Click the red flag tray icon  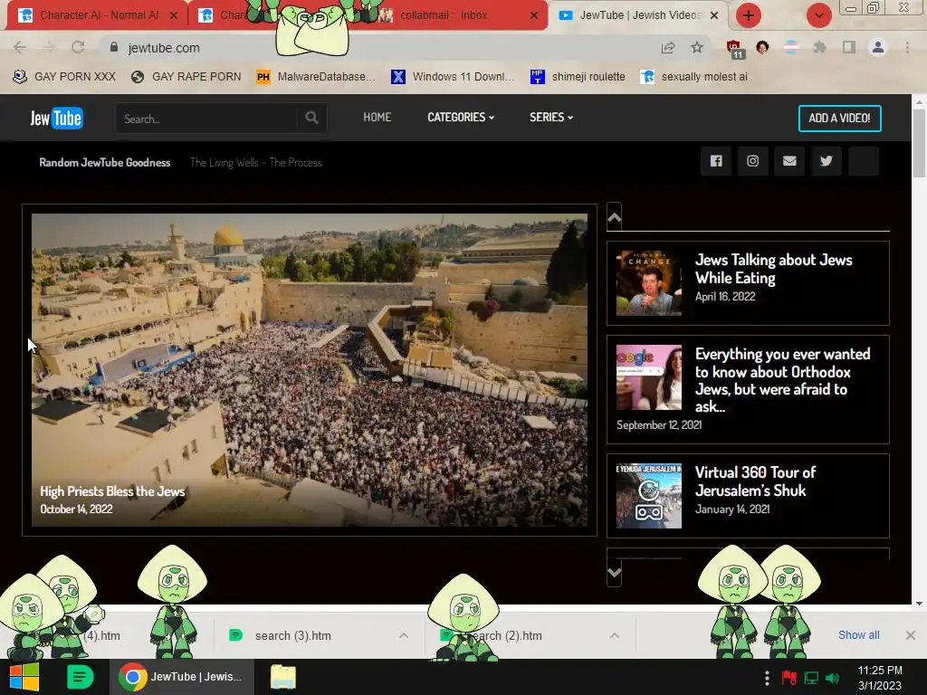pos(788,678)
